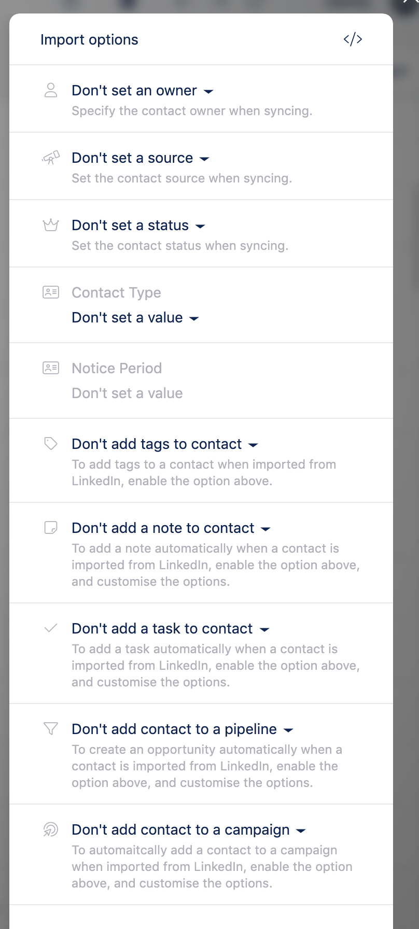Expand "Don't add tags to contact" dropdown
This screenshot has width=419, height=929.
point(165,444)
